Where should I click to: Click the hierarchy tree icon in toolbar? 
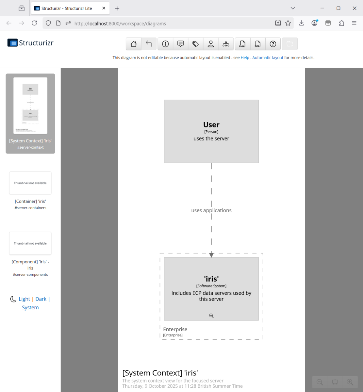click(x=226, y=44)
